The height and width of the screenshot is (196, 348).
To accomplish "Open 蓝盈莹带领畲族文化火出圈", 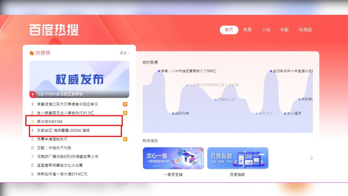I will coord(60,165).
